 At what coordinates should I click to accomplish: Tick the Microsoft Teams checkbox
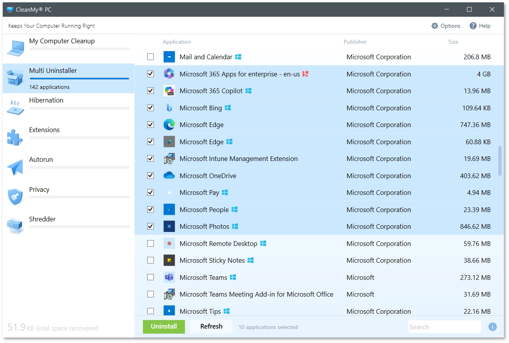[150, 278]
